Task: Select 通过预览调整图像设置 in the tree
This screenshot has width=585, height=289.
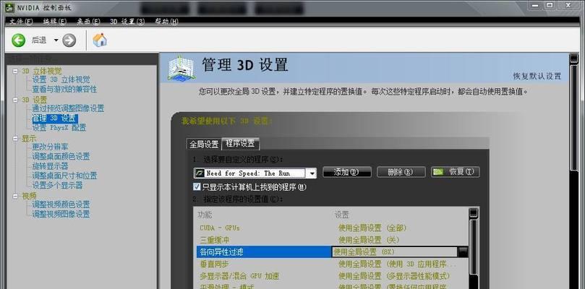Action: click(x=68, y=109)
